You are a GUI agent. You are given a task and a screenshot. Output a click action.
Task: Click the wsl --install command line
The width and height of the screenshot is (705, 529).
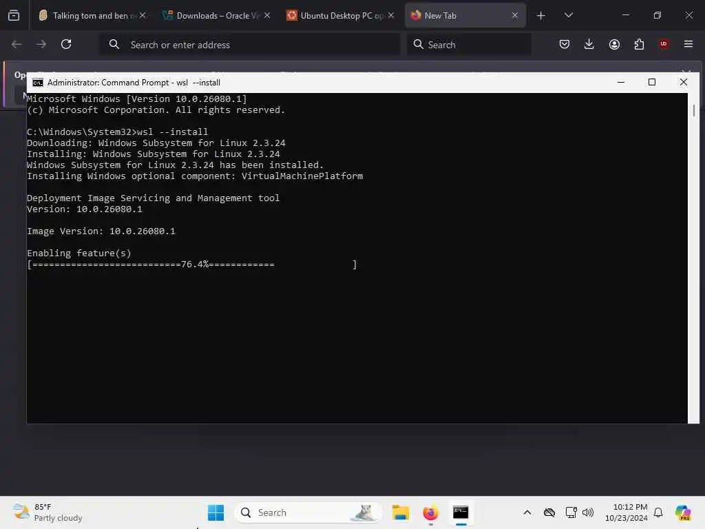click(117, 132)
